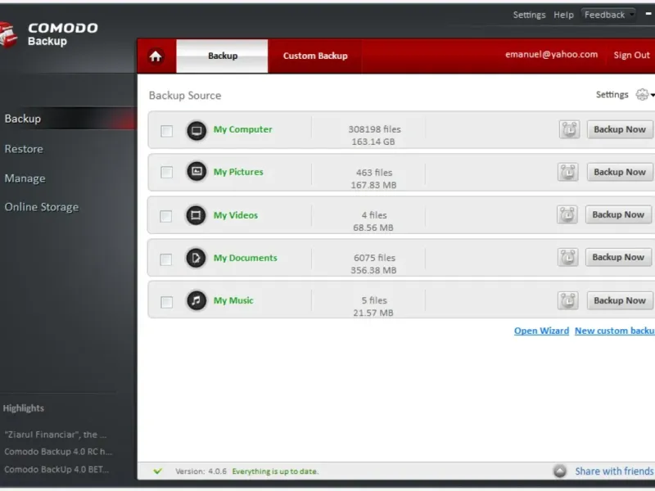Open the Feedback dropdown arrow
Viewport: 655px width, 491px height.
[631, 15]
